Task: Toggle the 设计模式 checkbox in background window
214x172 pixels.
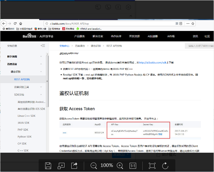Action: coord(158,154)
